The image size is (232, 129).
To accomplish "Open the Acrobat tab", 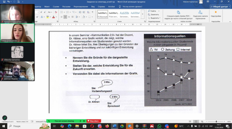I will tap(111, 7).
